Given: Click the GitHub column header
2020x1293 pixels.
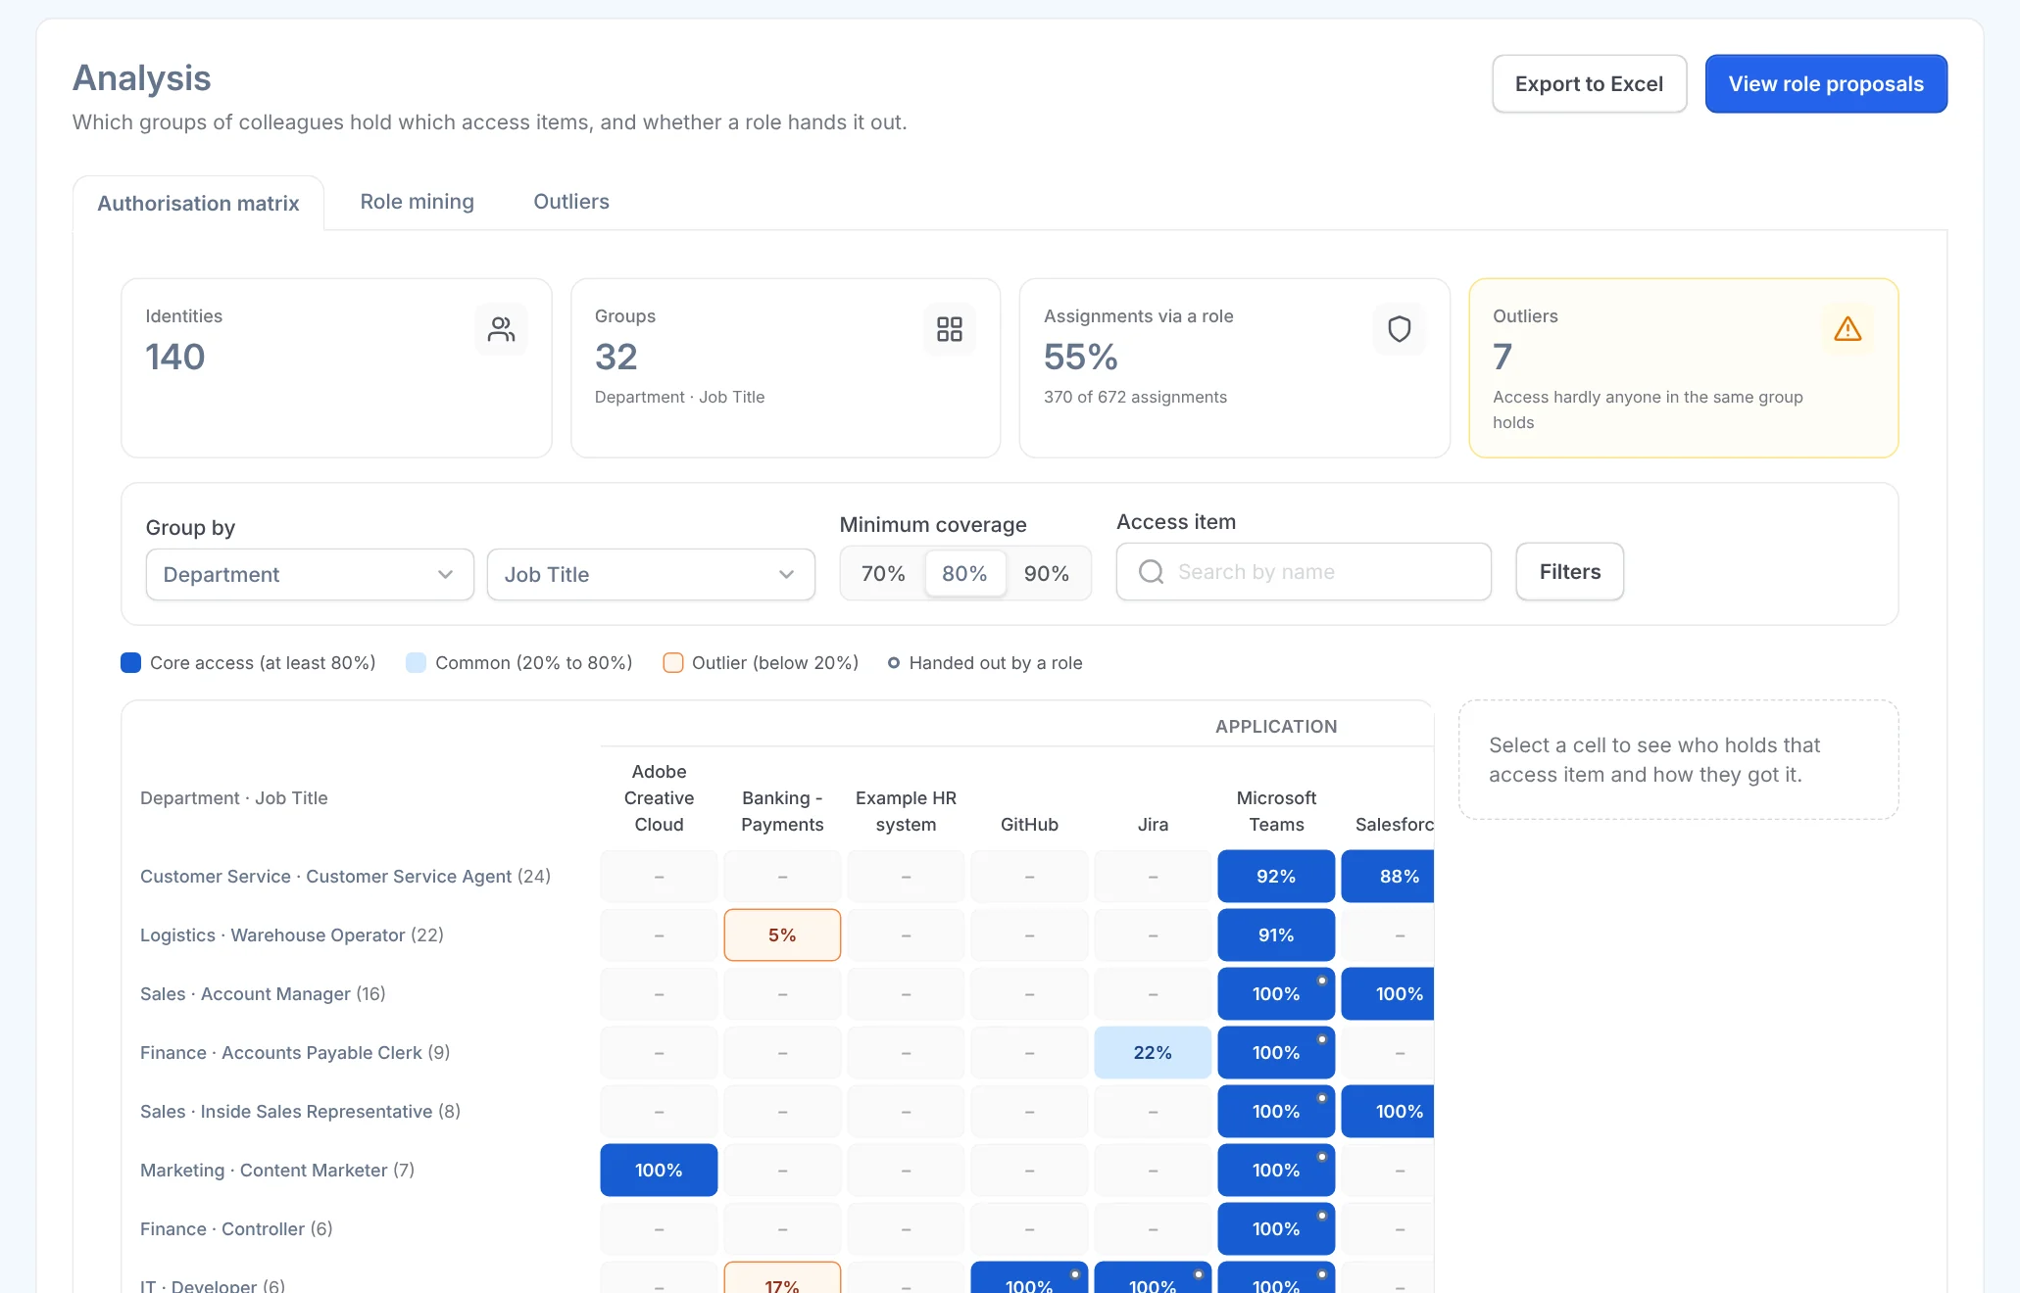Looking at the screenshot, I should click(x=1029, y=825).
